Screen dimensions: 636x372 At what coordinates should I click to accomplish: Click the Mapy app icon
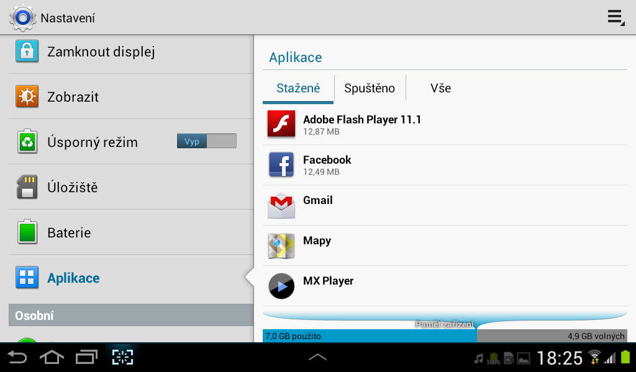pos(281,246)
